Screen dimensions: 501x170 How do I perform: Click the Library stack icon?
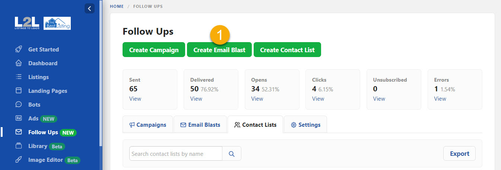19,146
